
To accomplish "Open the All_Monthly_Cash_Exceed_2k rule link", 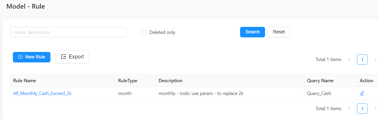I will pyautogui.click(x=42, y=93).
